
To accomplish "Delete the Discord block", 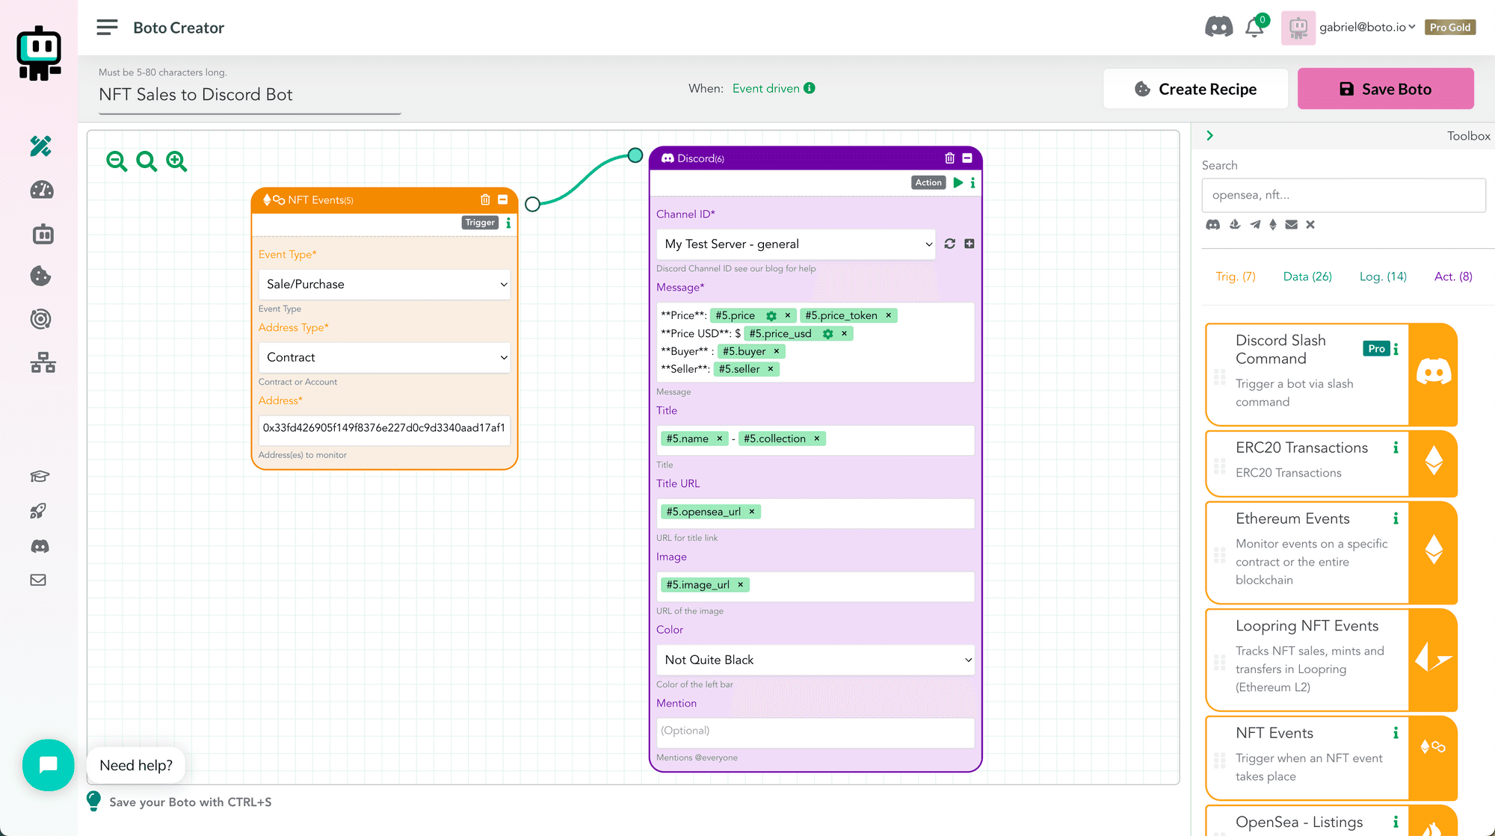I will [x=949, y=158].
